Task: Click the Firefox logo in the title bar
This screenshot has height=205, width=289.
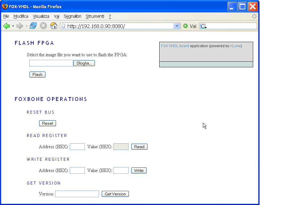Action: 5,6
